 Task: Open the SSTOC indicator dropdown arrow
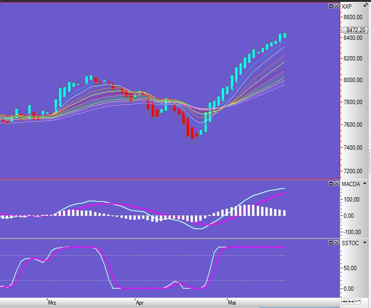pyautogui.click(x=365, y=242)
